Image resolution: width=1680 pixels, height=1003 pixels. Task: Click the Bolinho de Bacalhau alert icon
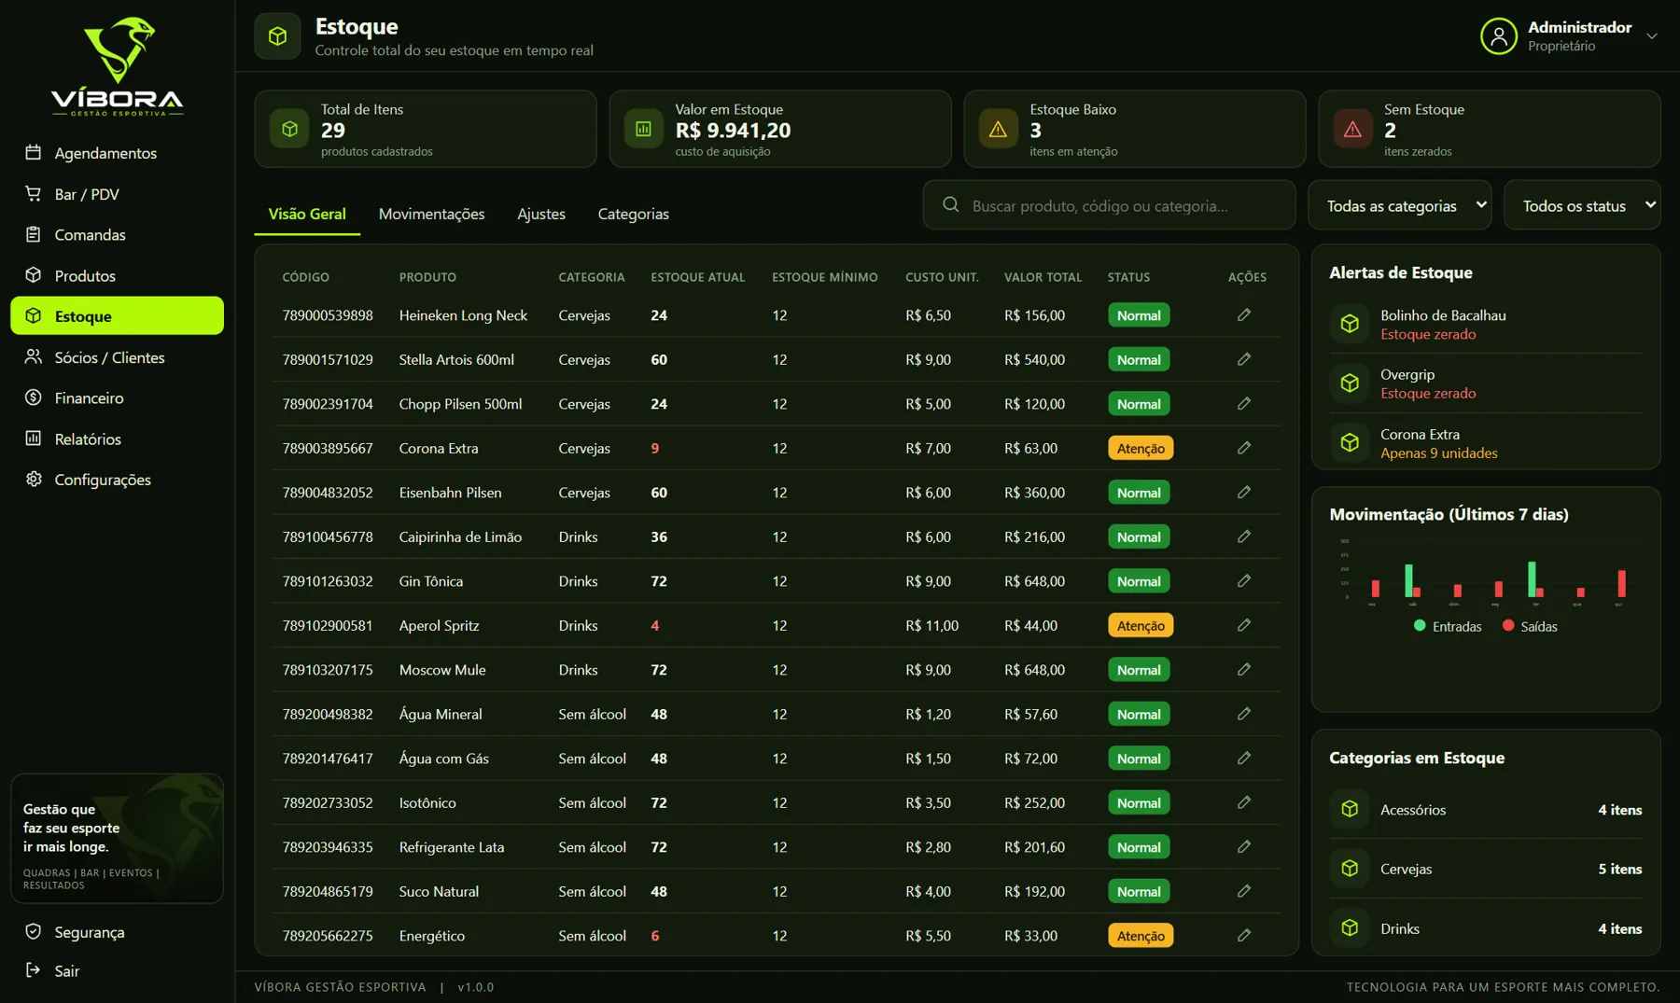pos(1350,324)
